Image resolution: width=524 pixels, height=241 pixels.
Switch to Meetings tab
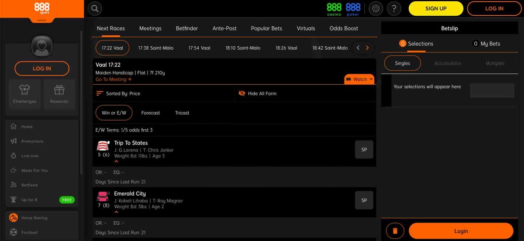coord(150,28)
